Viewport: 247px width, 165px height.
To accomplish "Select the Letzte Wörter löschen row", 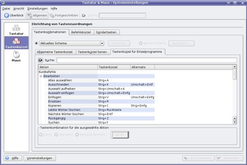I will tap(101, 110).
